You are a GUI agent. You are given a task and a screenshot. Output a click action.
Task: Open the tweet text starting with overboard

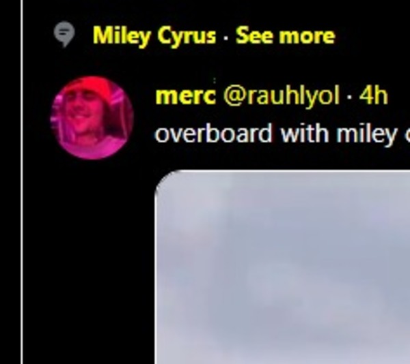click(282, 134)
